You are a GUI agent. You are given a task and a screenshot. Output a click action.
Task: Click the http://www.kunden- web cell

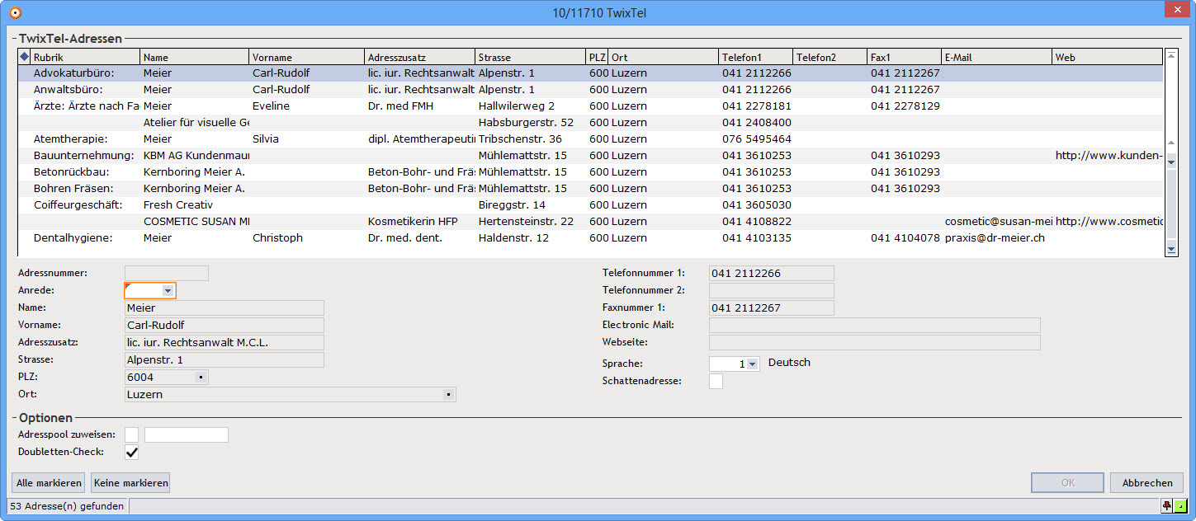tap(1108, 156)
